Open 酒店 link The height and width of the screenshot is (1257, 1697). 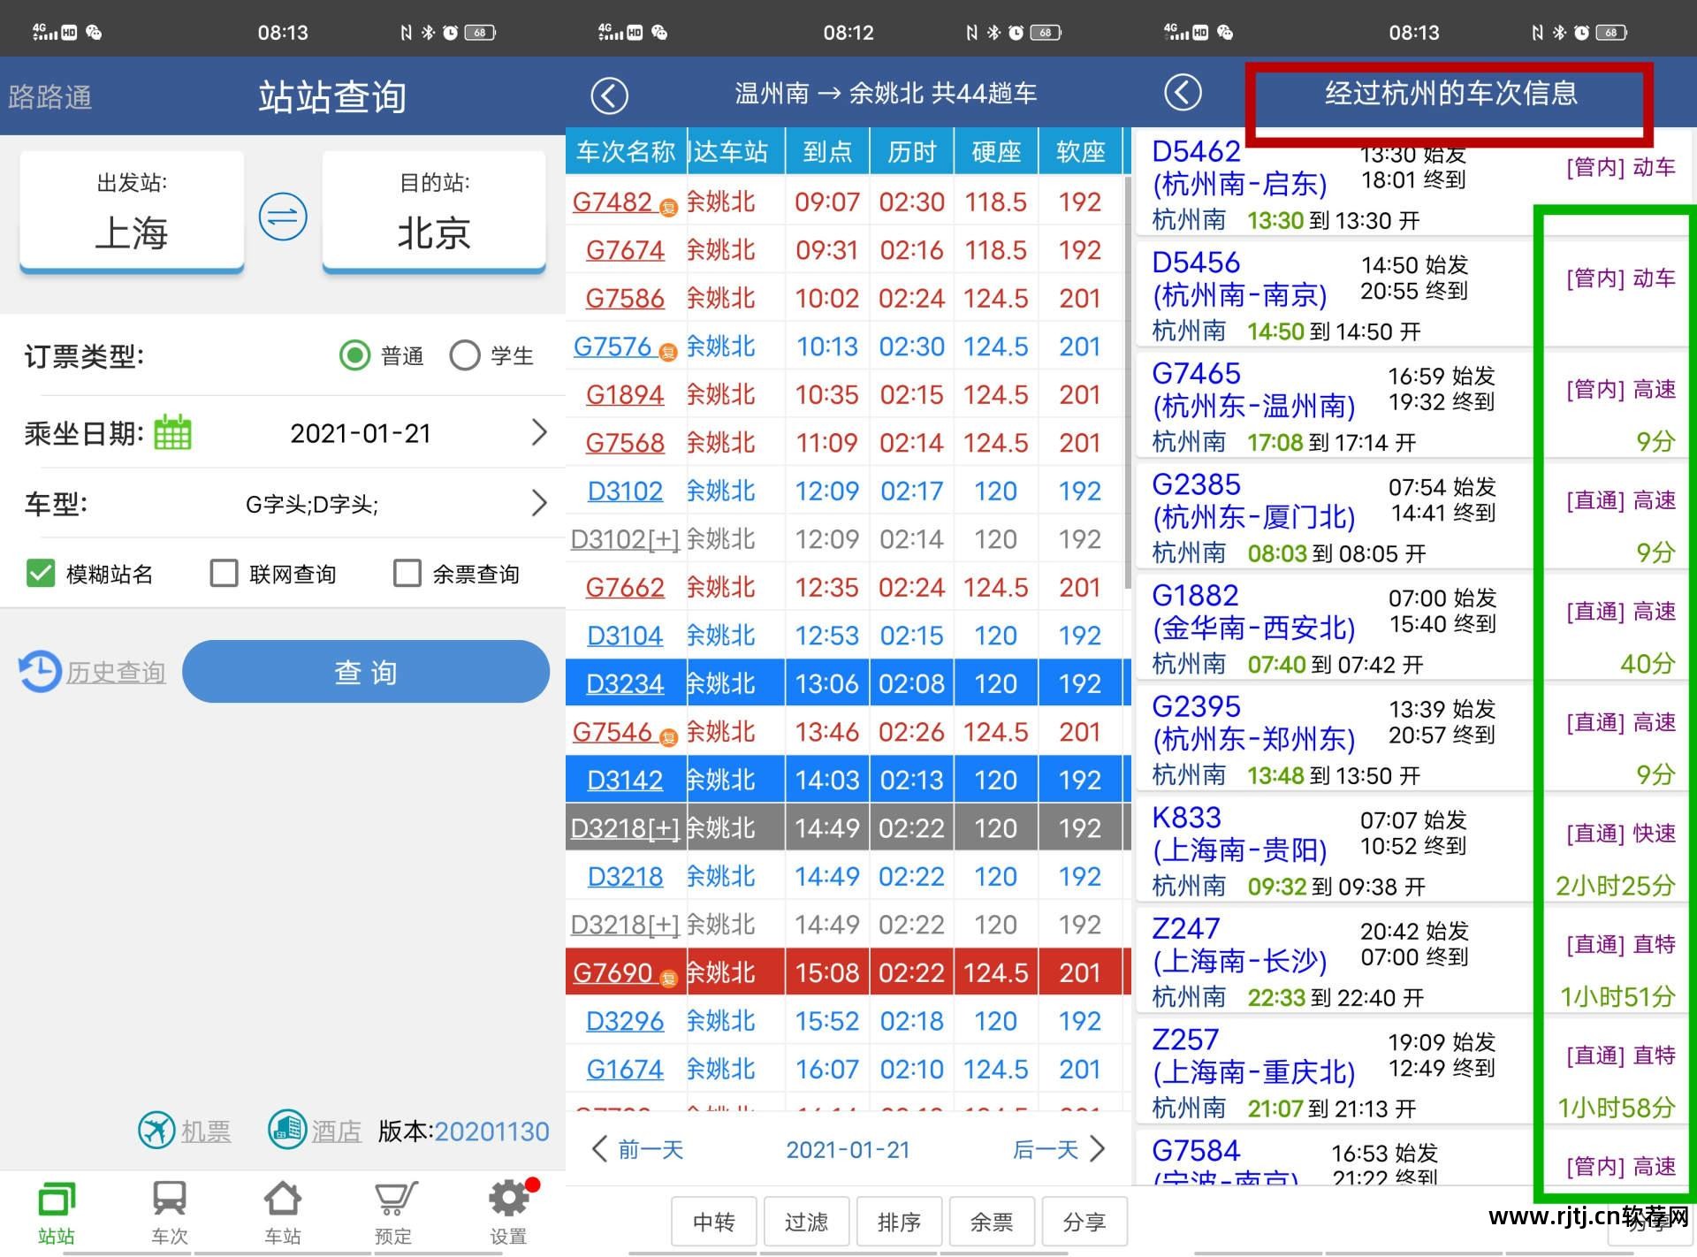337,1131
